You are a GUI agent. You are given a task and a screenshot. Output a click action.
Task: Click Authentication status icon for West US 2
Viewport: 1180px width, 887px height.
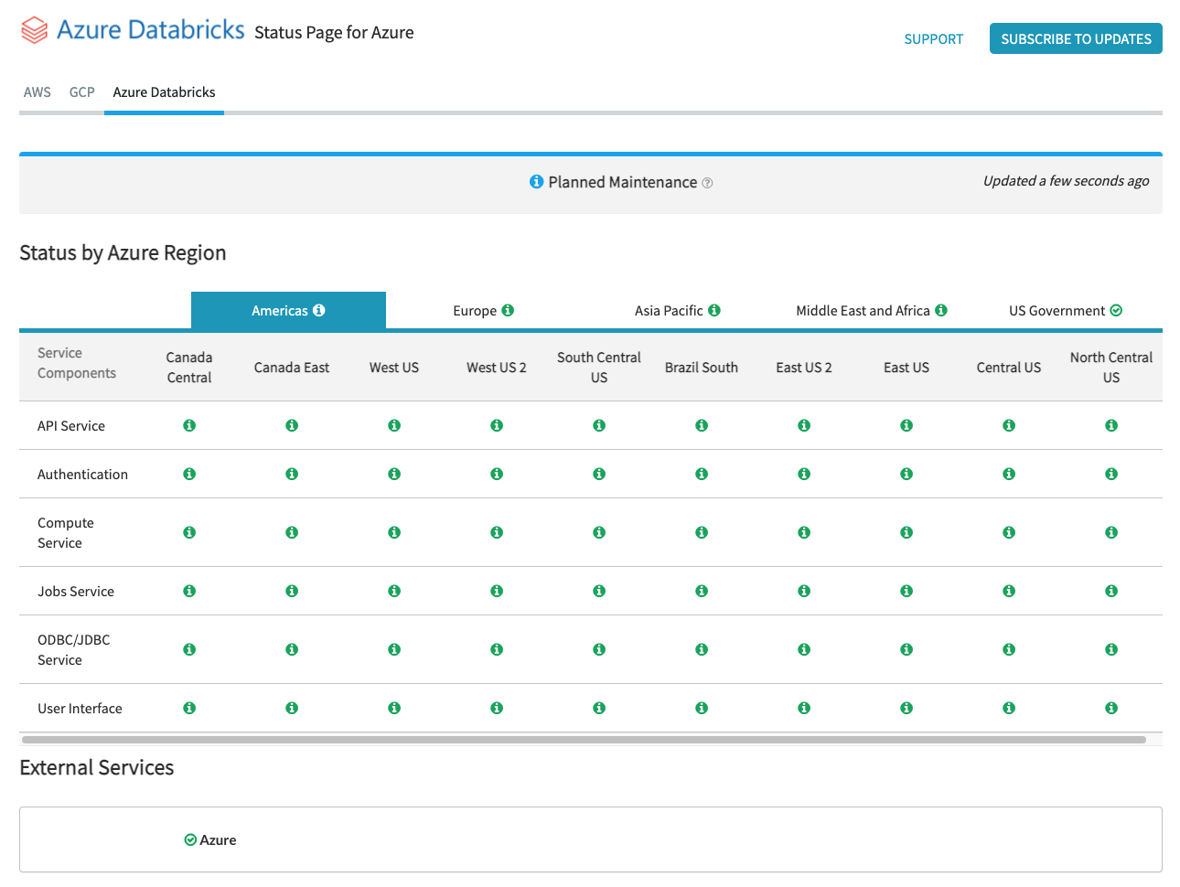(x=497, y=474)
